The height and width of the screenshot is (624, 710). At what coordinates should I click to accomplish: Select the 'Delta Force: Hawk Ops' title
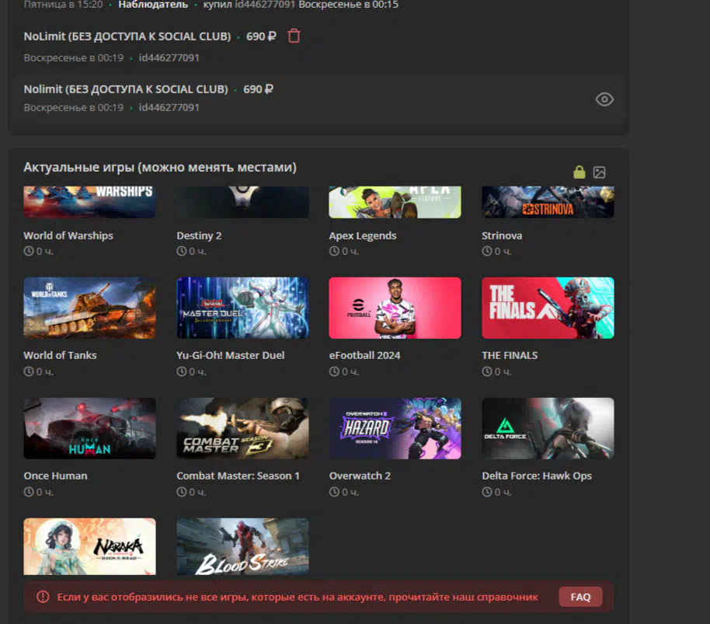click(x=537, y=476)
